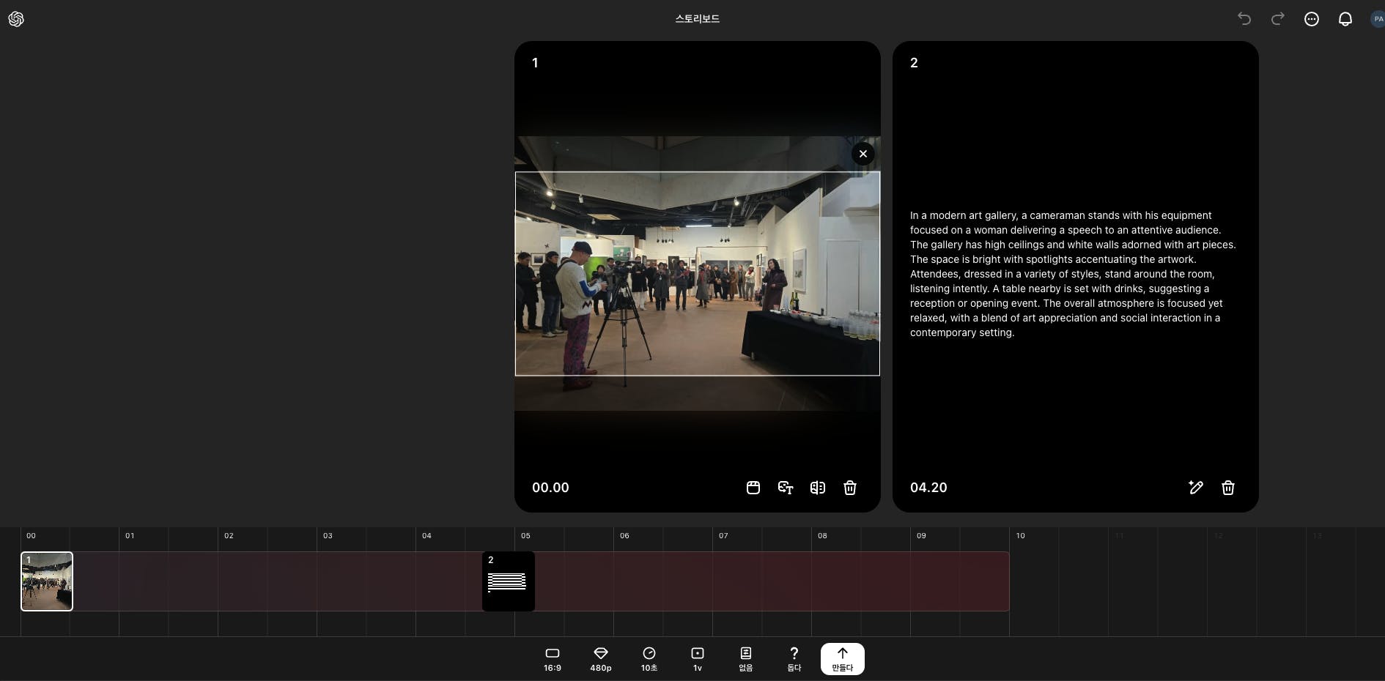Click the image caption icon on card 1

click(786, 488)
